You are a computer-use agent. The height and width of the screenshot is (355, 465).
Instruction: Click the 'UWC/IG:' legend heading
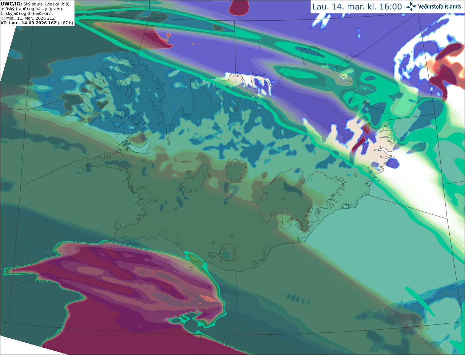(11, 4)
